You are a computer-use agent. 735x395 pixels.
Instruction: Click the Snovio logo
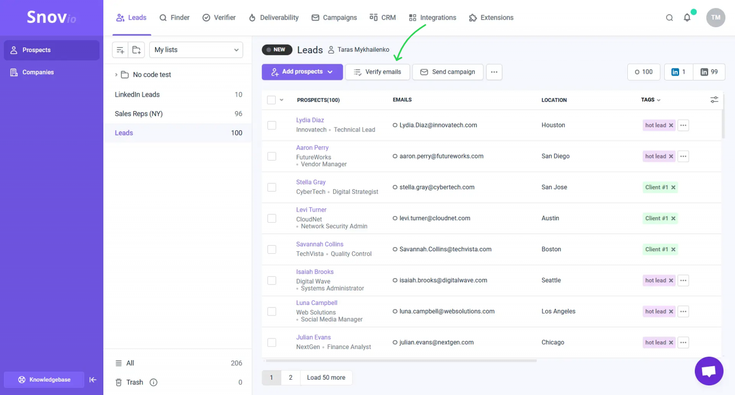point(51,17)
